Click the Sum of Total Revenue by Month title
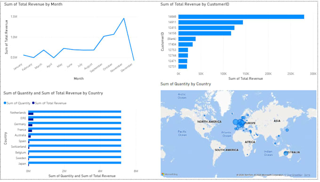This screenshot has width=320, height=182. tap(33, 4)
